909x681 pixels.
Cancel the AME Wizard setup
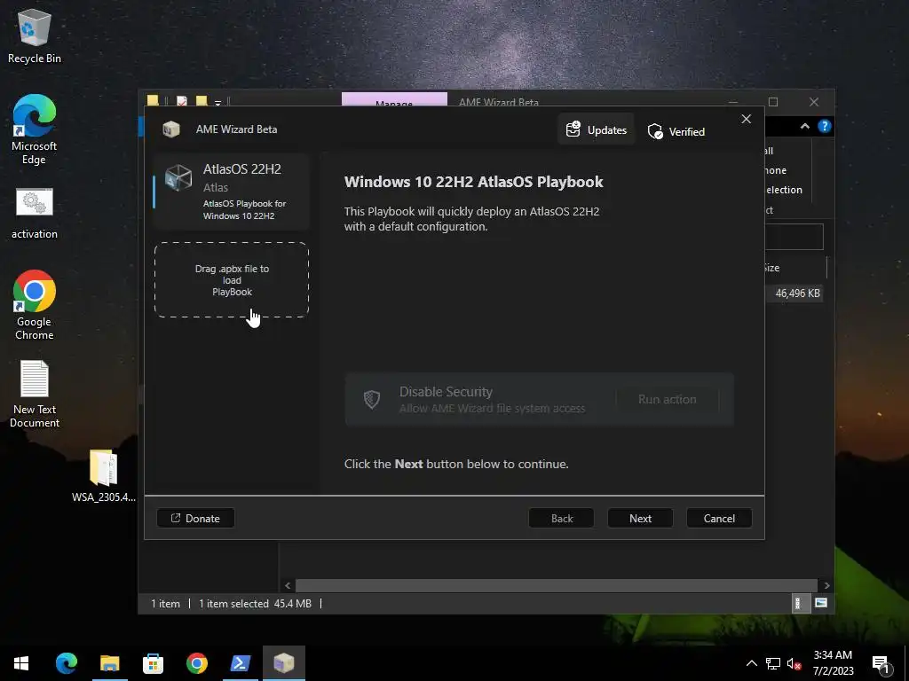point(719,518)
